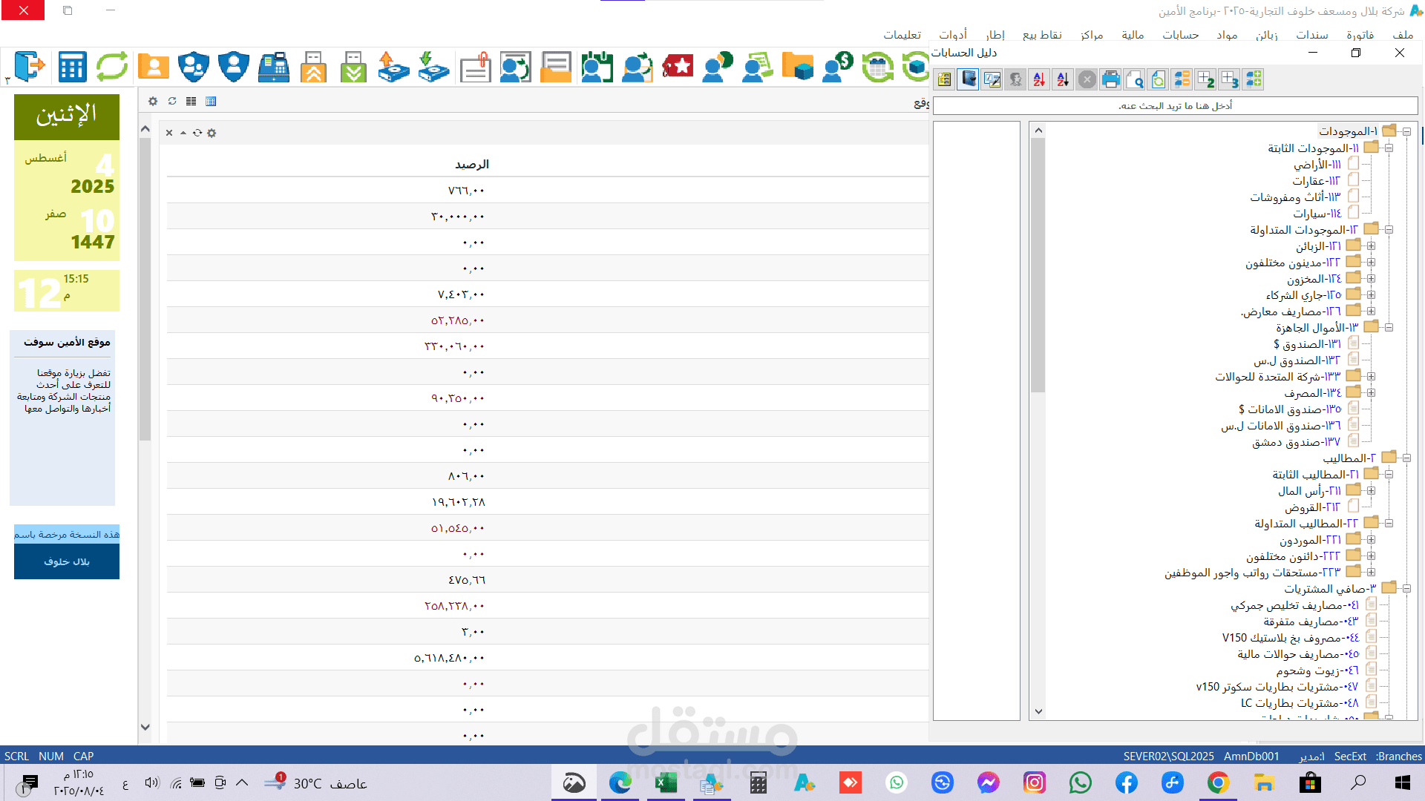Image resolution: width=1425 pixels, height=801 pixels.
Task: Open the blue calculator tool
Action: coord(72,67)
